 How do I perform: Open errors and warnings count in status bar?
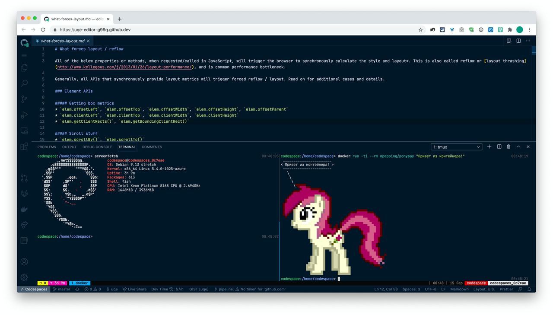click(92, 289)
